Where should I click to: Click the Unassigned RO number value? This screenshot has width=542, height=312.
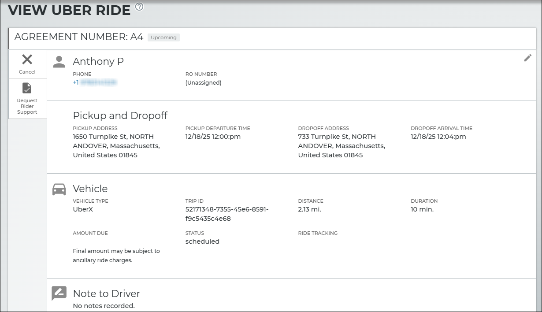tap(203, 82)
